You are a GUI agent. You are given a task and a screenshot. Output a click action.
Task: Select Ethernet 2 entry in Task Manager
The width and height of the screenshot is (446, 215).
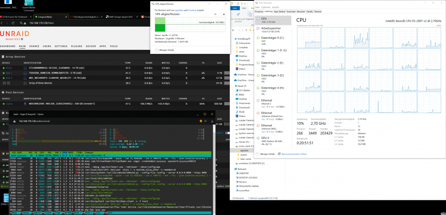[x=273, y=103]
